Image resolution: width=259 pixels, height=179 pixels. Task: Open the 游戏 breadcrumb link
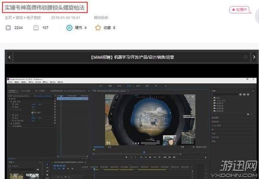19,18
